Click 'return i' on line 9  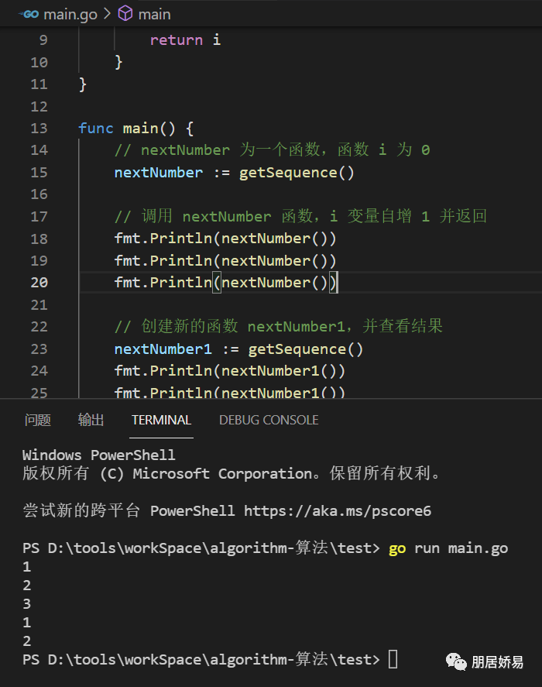tap(185, 40)
